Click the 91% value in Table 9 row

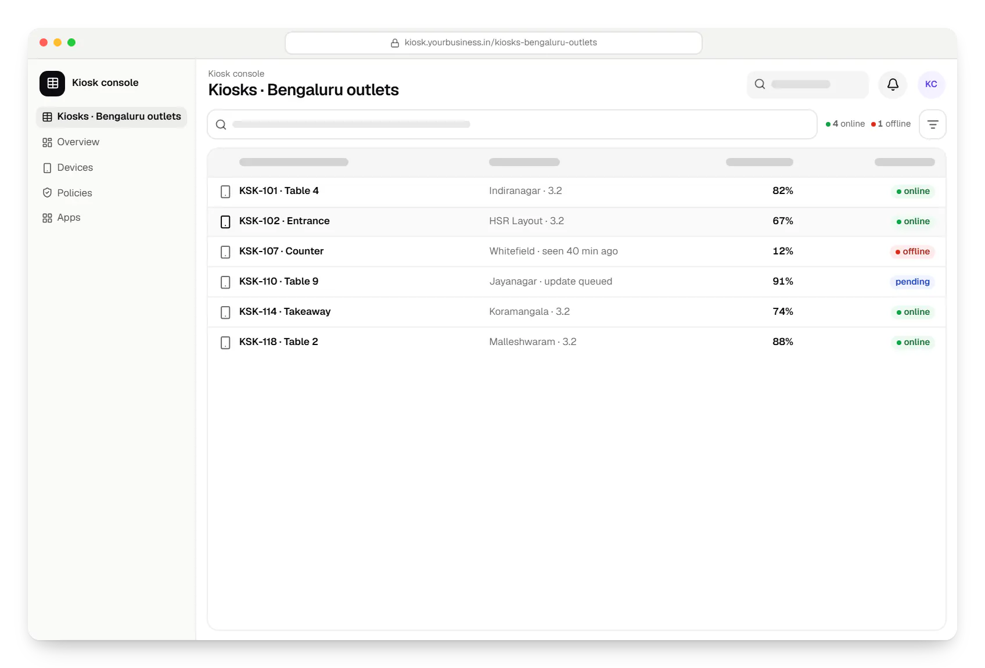pos(783,282)
